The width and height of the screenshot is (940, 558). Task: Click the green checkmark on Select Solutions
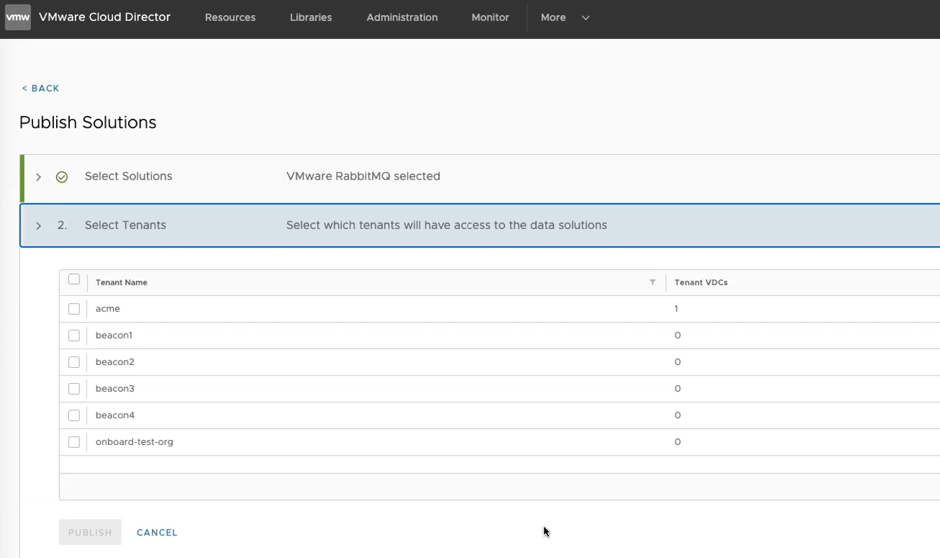[62, 177]
